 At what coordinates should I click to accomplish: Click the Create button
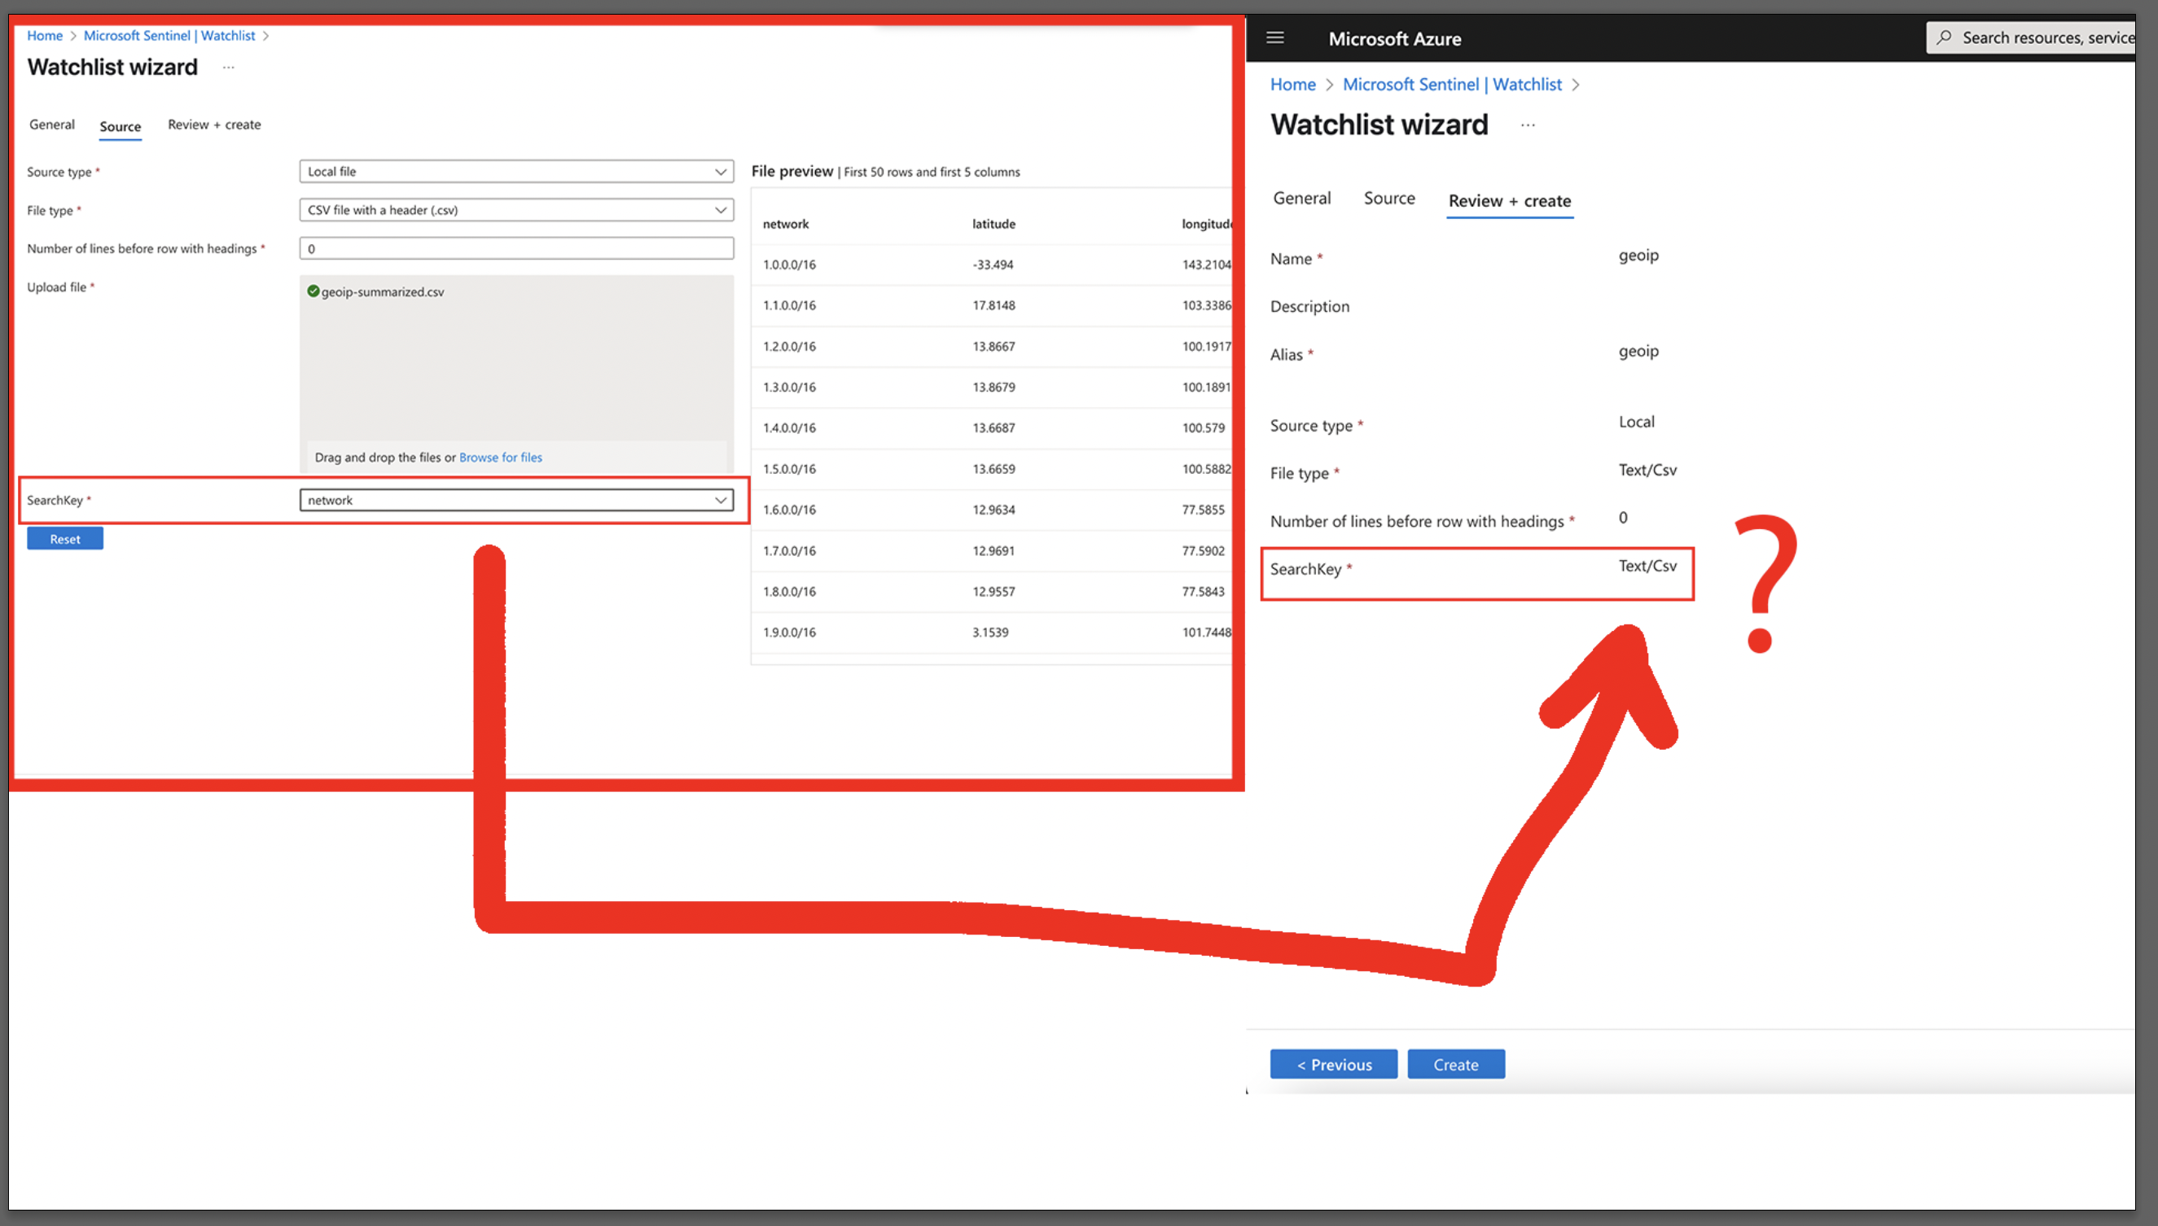[x=1455, y=1064]
